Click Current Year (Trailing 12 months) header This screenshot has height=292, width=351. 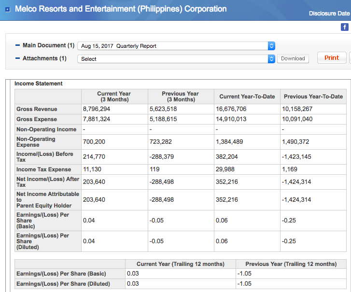coord(181,264)
